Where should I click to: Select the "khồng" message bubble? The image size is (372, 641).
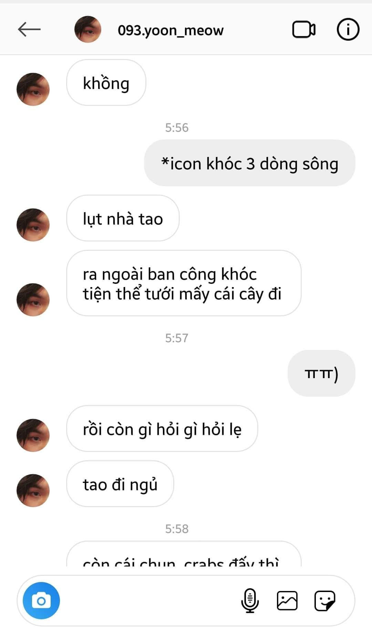click(106, 82)
